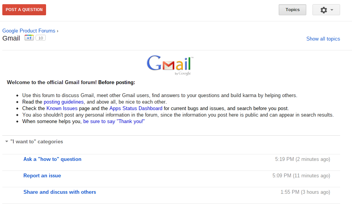The height and width of the screenshot is (206, 352).
Task: Click the Google +1 icon
Action: [x=29, y=38]
